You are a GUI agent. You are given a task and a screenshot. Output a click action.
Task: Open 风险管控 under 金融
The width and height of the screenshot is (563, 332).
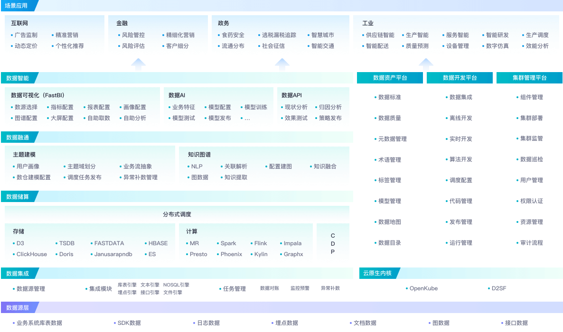click(133, 35)
